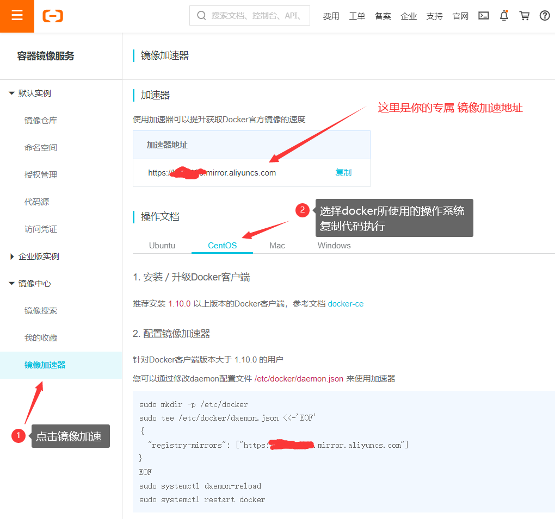Click the 1.10.0 version text
Image resolution: width=555 pixels, height=519 pixels.
(180, 304)
